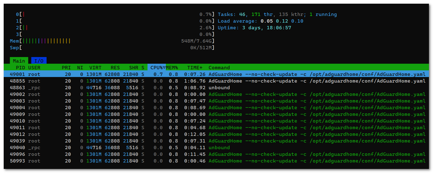433x173 pixels.
Task: Switch to the I/O tab
Action: coord(39,61)
